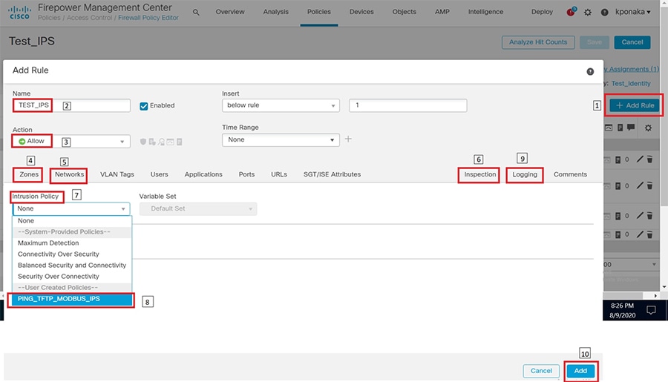Click the top-right Cancel button

coord(632,42)
